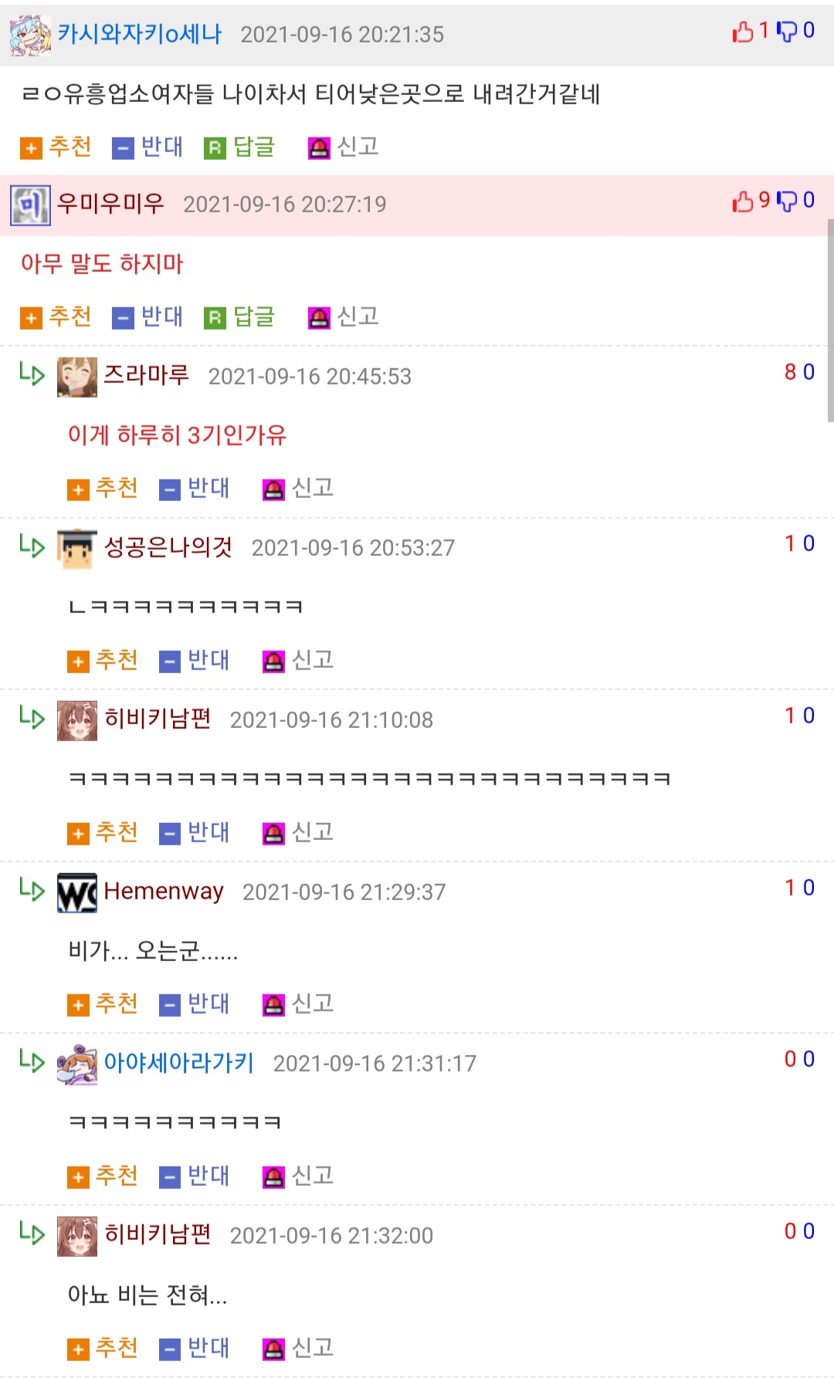Viewport: 834px width, 1378px height.
Task: Open Hemenway's avatar image
Action: click(x=77, y=892)
